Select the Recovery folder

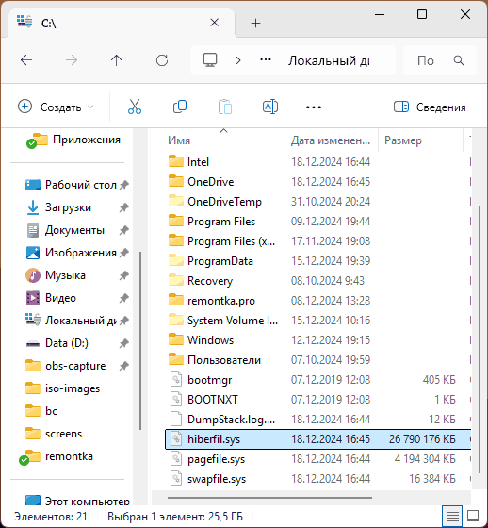(x=201, y=281)
